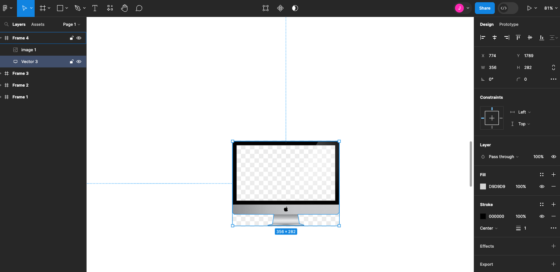Click Align bottom icon
This screenshot has width=560, height=272.
[542, 37]
